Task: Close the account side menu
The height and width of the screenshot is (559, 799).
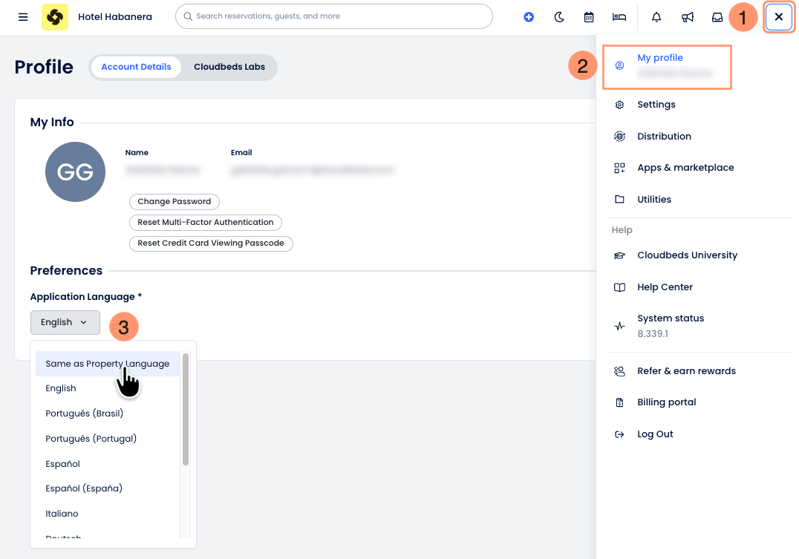Action: [778, 17]
